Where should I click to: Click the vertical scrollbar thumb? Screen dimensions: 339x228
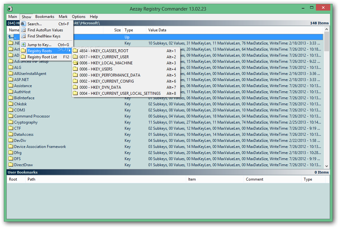click(326, 41)
